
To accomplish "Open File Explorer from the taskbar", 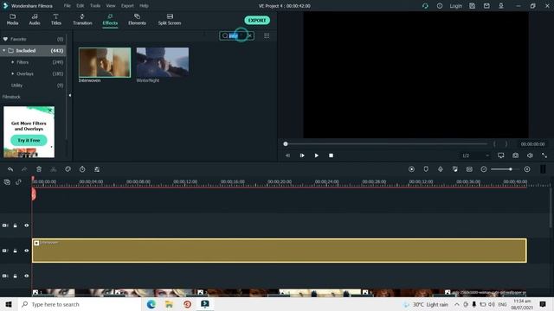I will (170, 304).
